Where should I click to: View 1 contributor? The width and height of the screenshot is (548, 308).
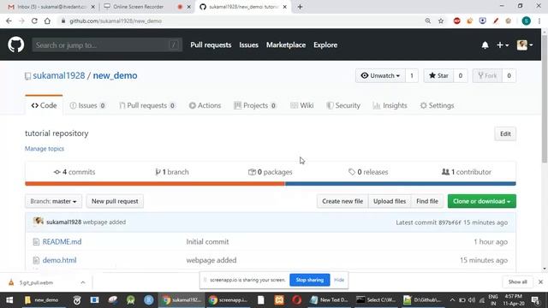click(x=467, y=172)
